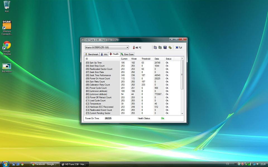Select the D-Link Wireless Connection desktop shortcut
The width and height of the screenshot is (268, 167).
tap(7, 28)
